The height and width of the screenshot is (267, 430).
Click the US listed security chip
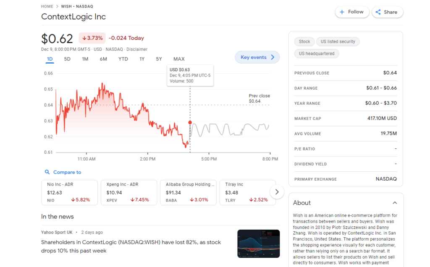[x=338, y=41]
